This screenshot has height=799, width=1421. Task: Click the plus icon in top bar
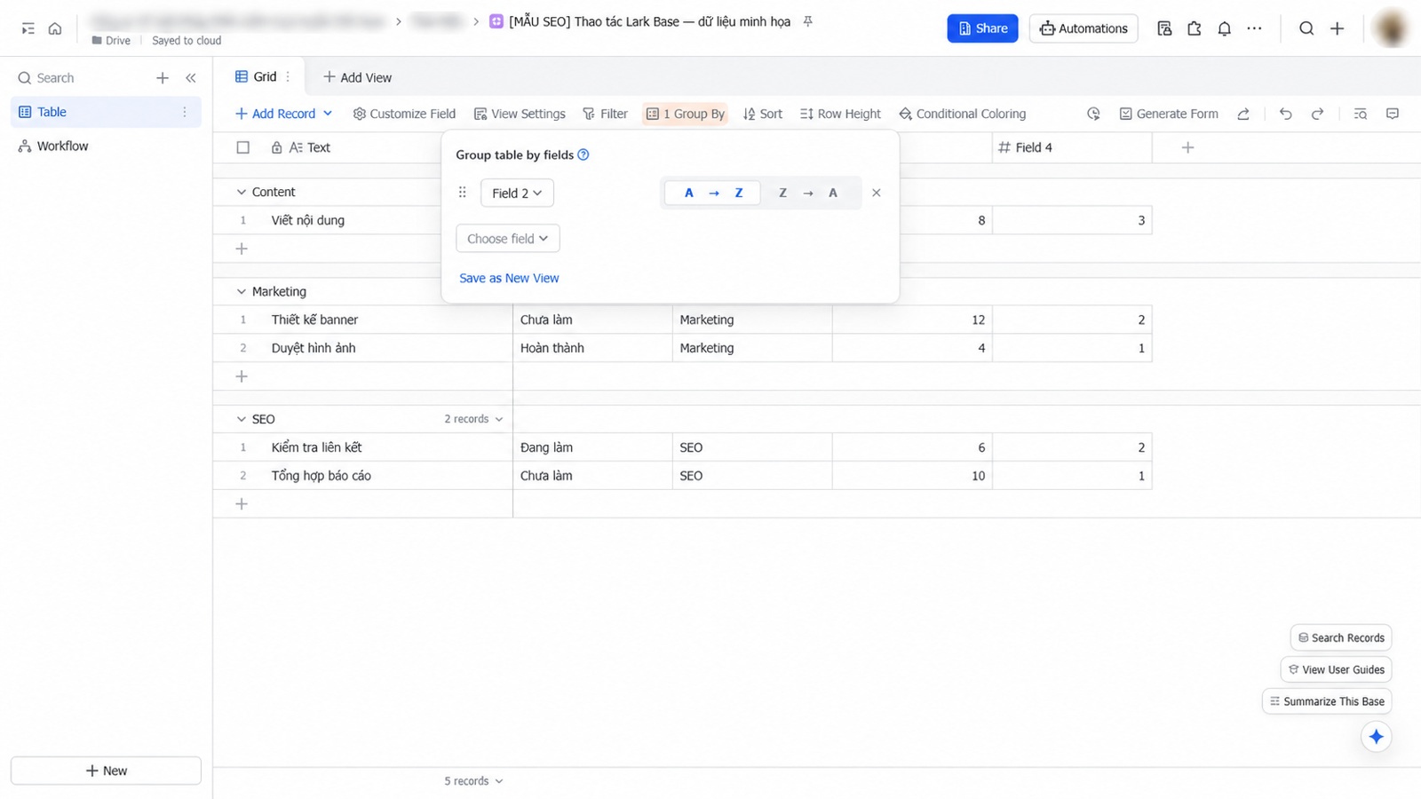click(1337, 28)
